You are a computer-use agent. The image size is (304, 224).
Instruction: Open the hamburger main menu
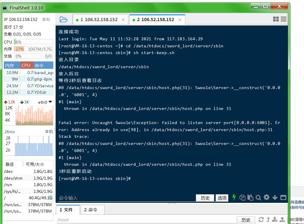pyautogui.click(x=284, y=19)
